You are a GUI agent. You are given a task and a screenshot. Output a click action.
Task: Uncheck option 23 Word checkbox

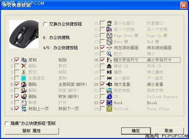coord(102,102)
